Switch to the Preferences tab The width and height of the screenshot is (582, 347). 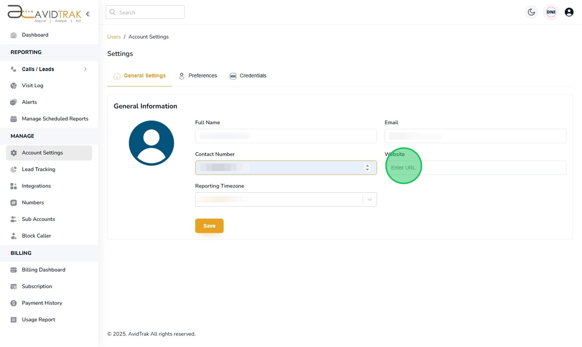[198, 76]
